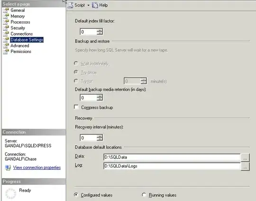
Task: Open the General page
Action: pyautogui.click(x=18, y=10)
